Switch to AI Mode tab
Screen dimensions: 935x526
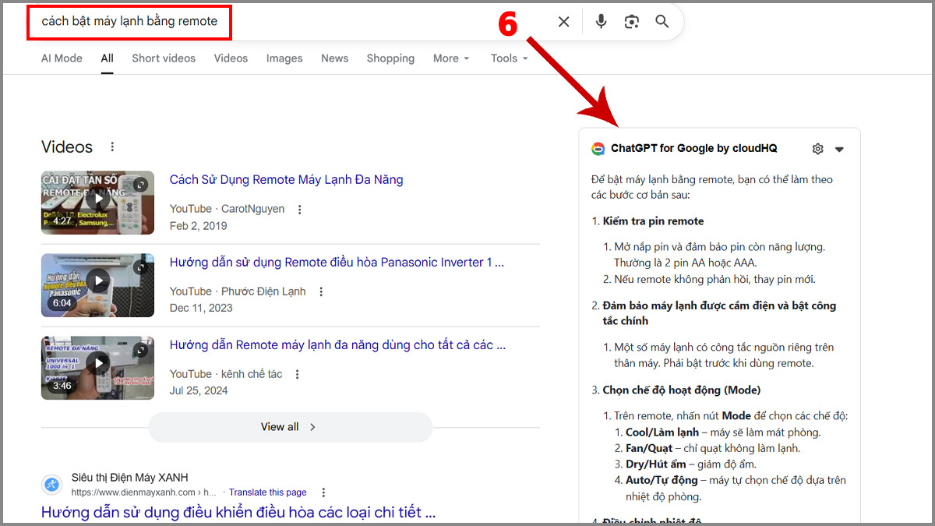62,58
